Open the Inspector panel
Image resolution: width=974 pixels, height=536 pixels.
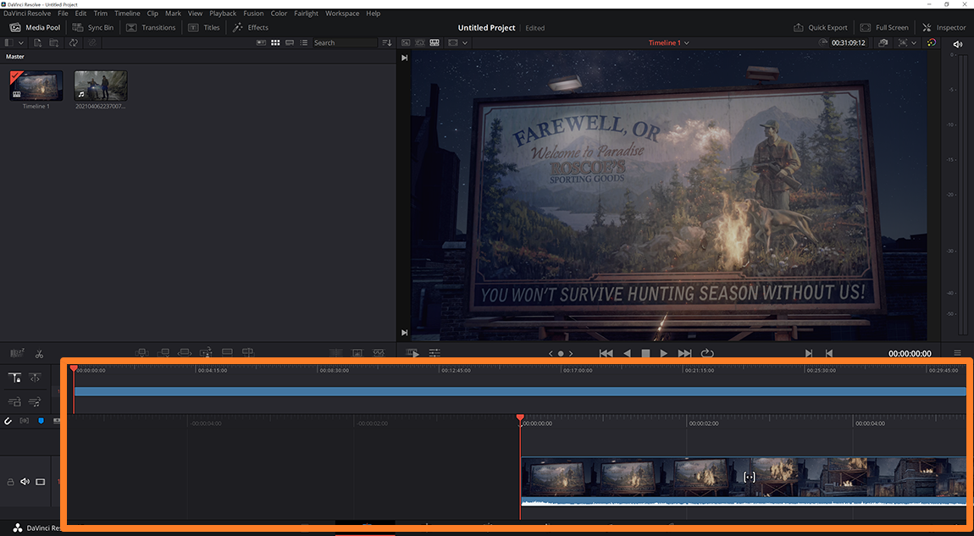(x=944, y=27)
